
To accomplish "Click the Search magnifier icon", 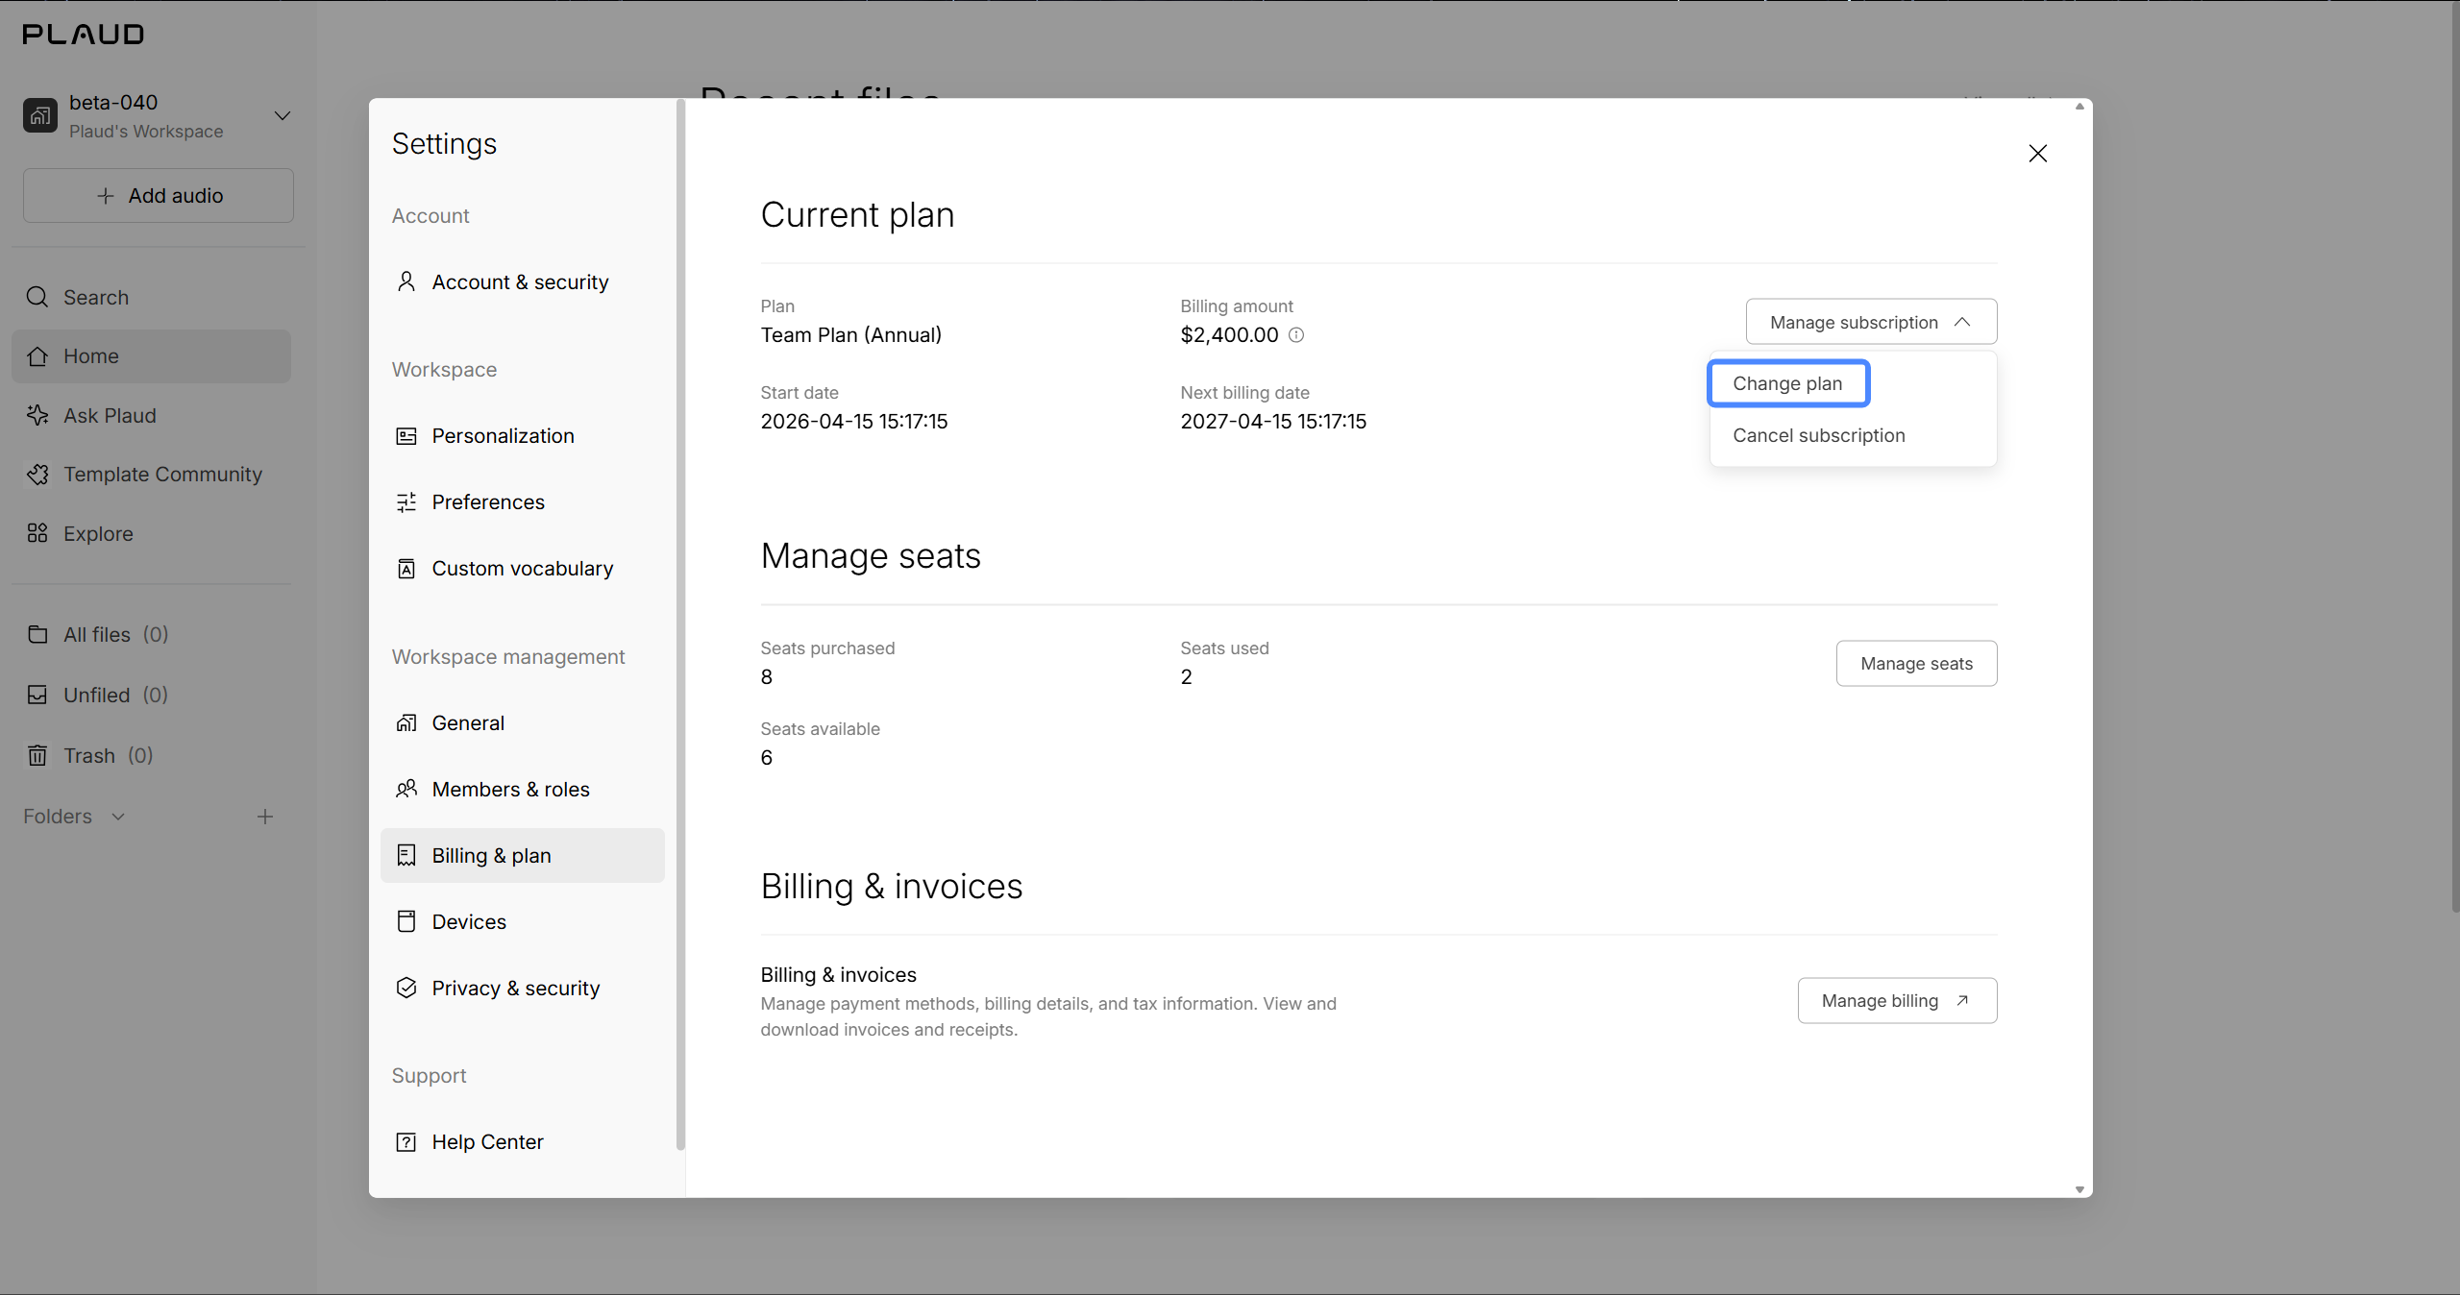I will [x=37, y=297].
